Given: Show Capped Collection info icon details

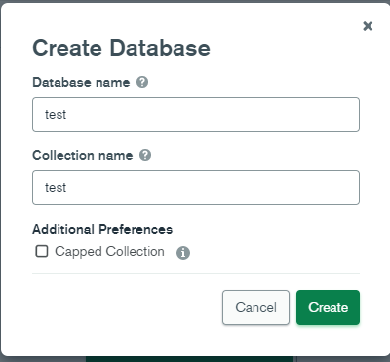Looking at the screenshot, I should 183,253.
